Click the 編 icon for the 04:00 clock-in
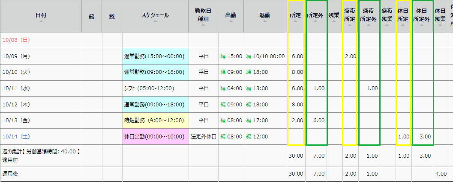453x182 pixels. point(223,88)
